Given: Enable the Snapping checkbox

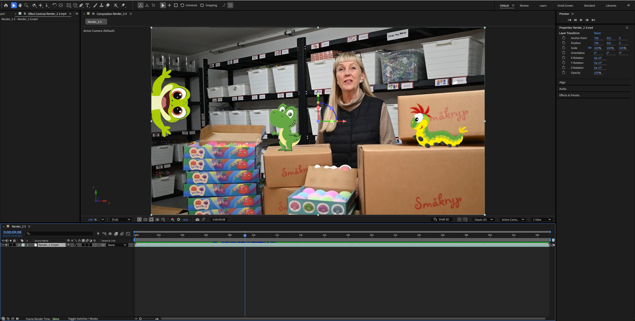Looking at the screenshot, I should point(202,5).
